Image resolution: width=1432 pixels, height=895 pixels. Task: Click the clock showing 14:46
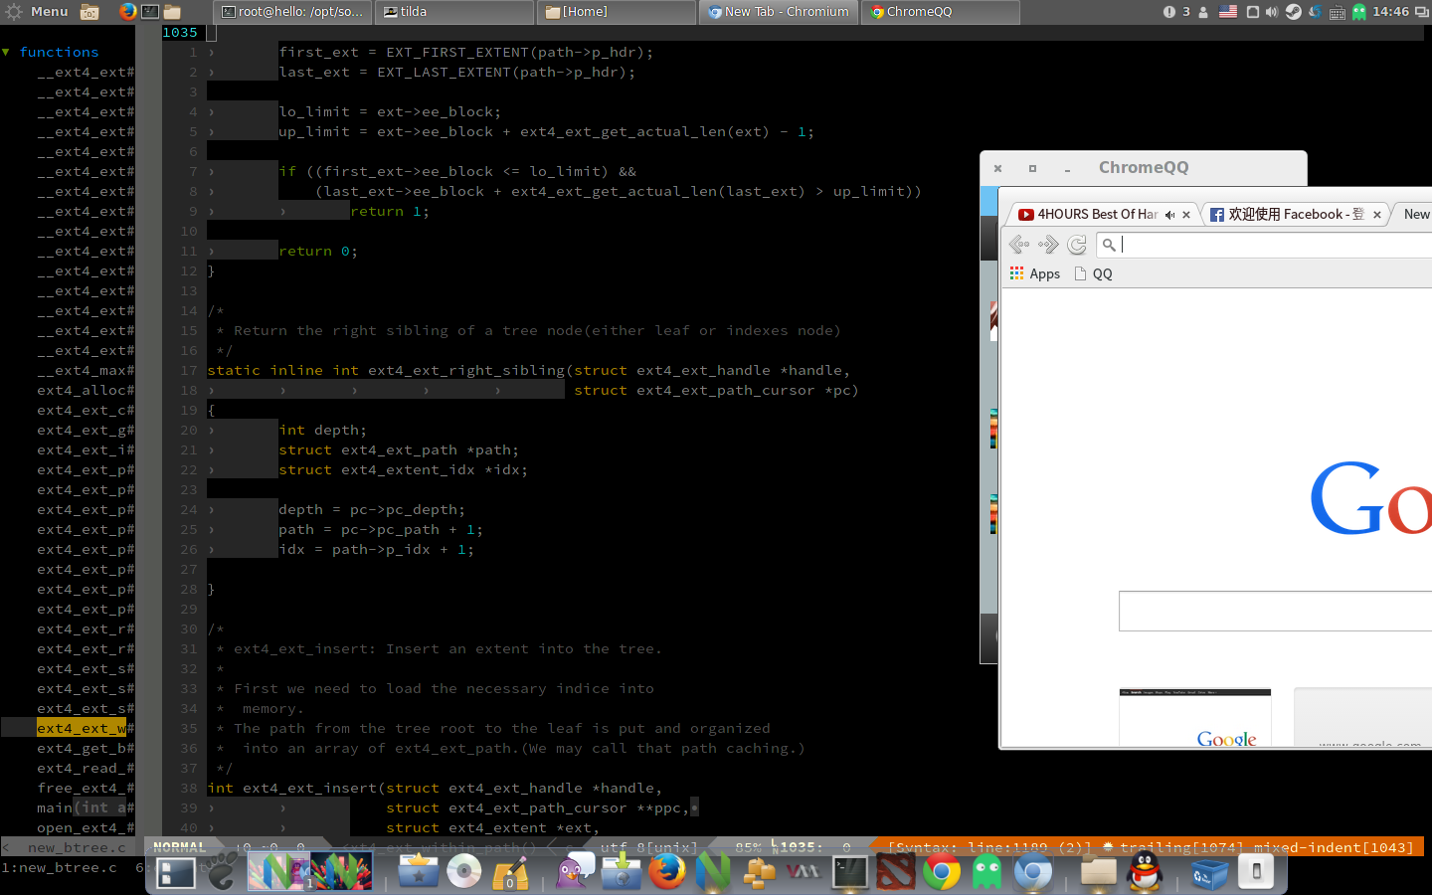1390,12
